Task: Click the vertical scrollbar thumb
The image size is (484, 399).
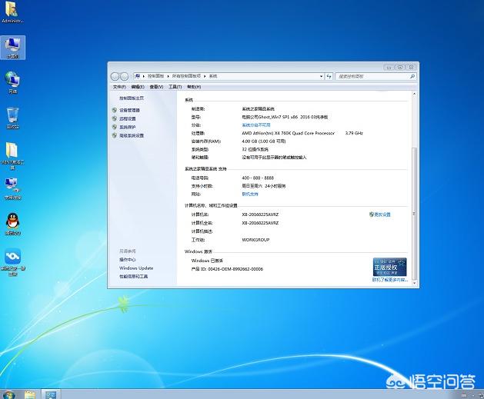Action: (x=414, y=213)
